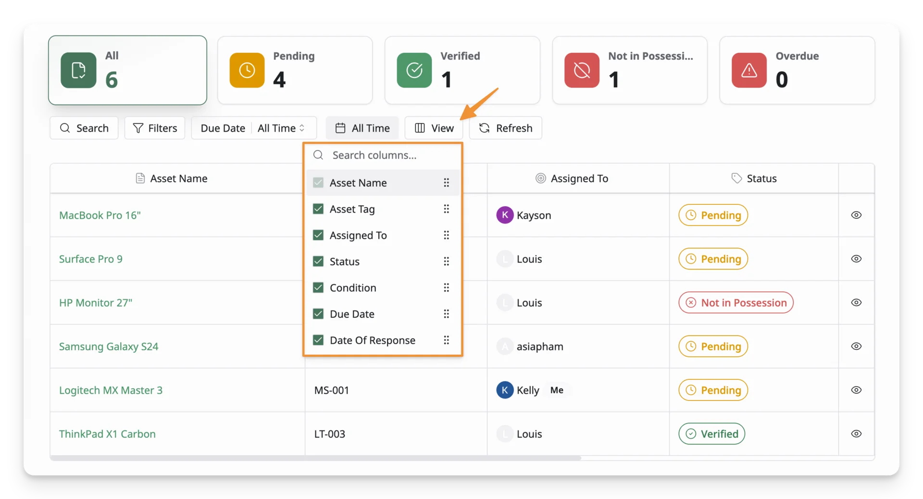Open the All Time calendar date picker
The height and width of the screenshot is (499, 923).
click(362, 128)
